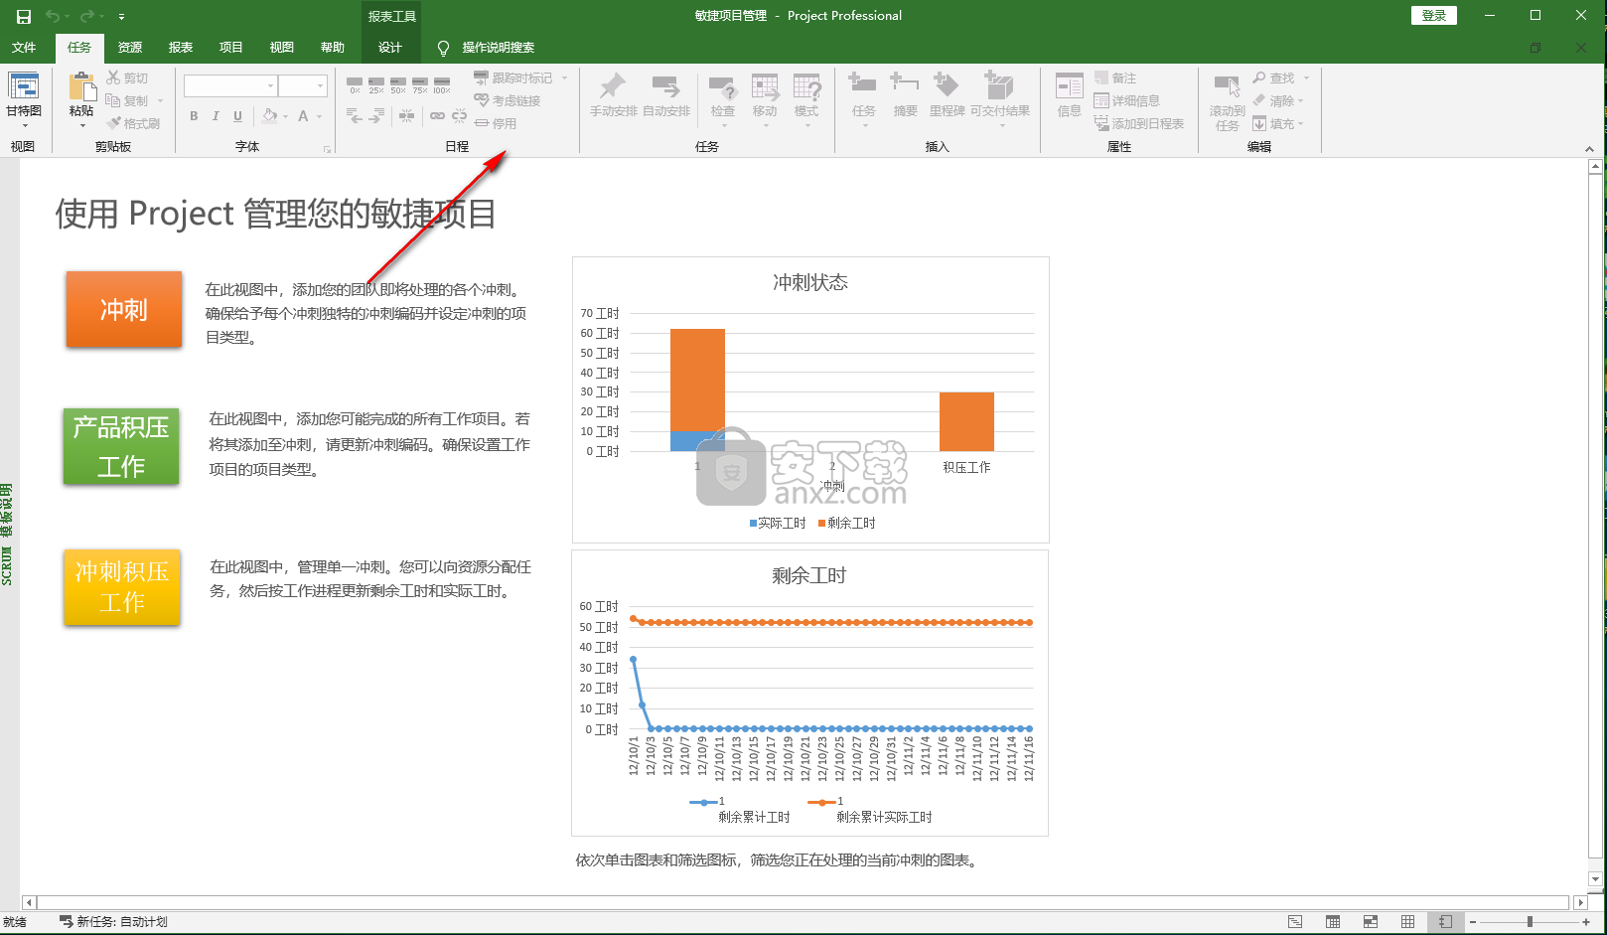The image size is (1607, 935).
Task: Click the Report view status bar icon
Action: [1446, 922]
